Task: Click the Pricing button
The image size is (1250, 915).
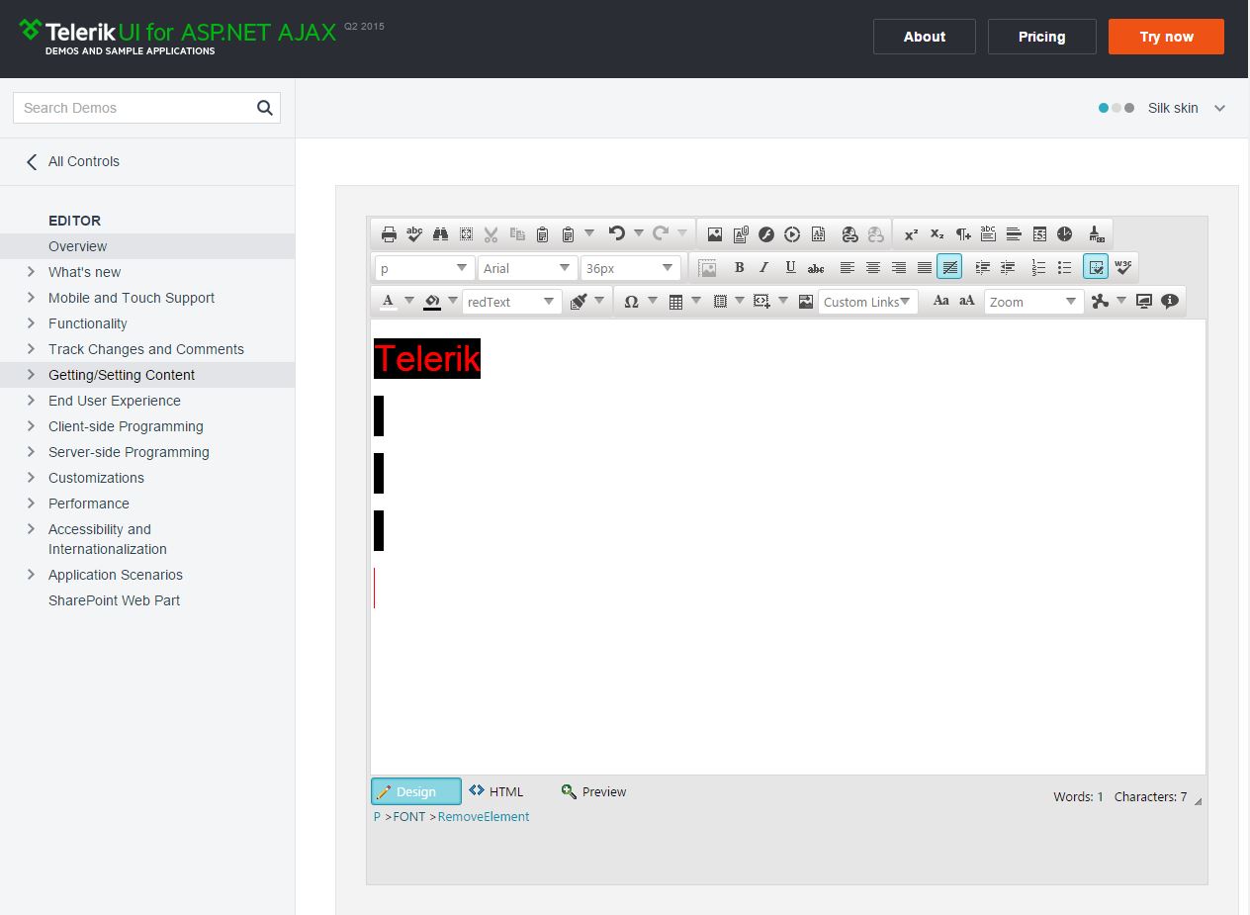Action: click(1042, 37)
